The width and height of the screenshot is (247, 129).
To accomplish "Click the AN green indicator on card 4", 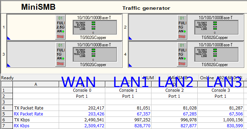I will (x=184, y=58).
